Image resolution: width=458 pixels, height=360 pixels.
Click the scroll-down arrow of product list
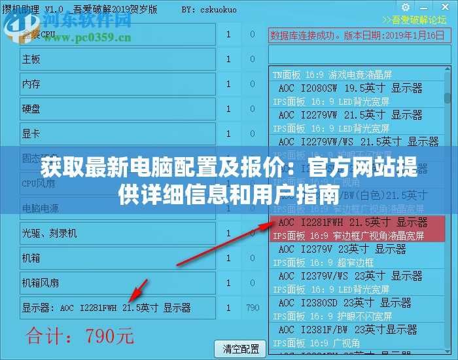(x=448, y=351)
